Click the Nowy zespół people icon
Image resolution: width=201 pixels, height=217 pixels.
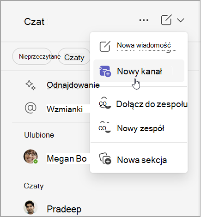pyautogui.click(x=105, y=127)
